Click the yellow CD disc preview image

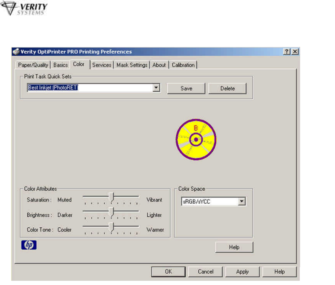tap(196, 140)
